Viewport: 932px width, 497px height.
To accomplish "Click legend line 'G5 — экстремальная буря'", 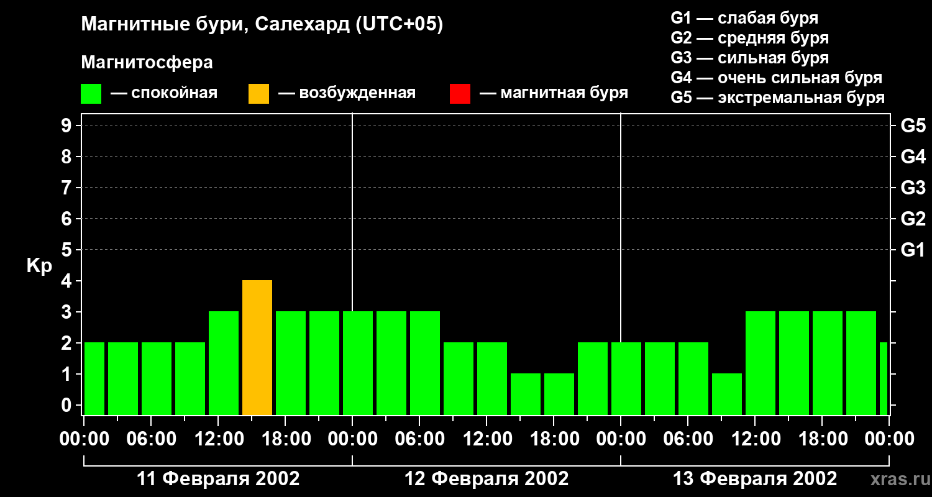I will (778, 98).
